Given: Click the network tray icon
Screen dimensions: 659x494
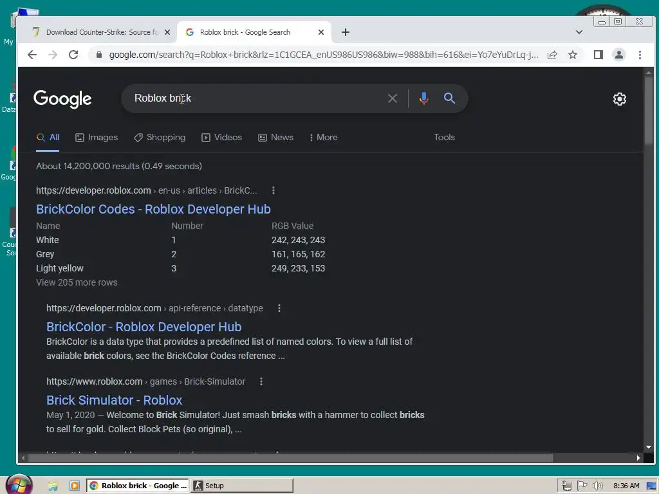Looking at the screenshot, I should click(566, 486).
